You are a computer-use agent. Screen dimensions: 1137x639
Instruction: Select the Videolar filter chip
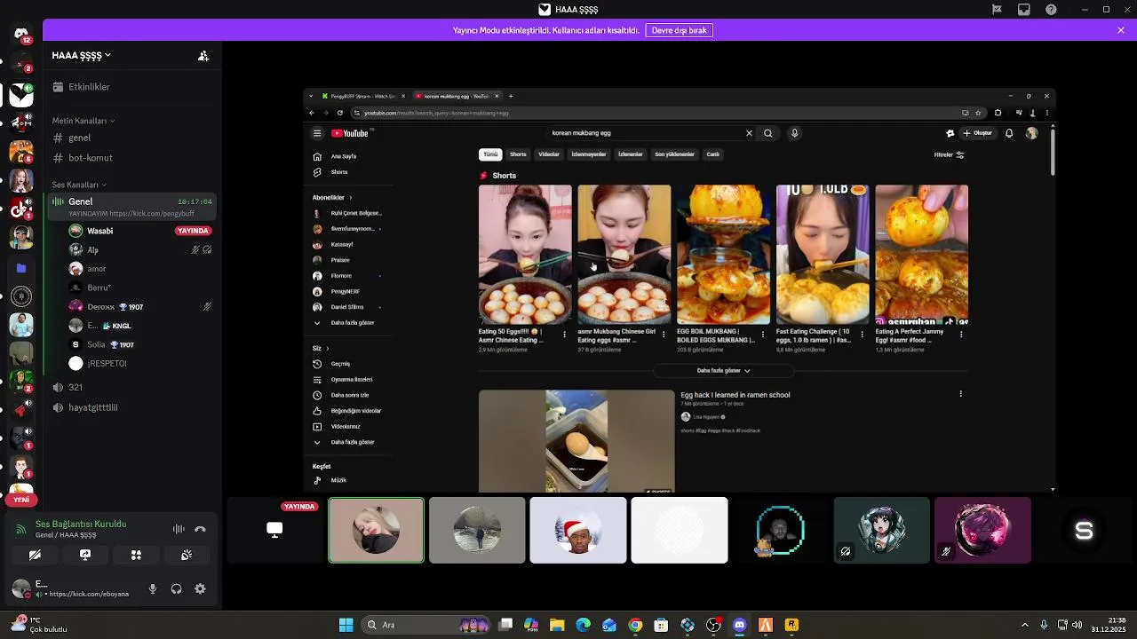[x=549, y=154]
